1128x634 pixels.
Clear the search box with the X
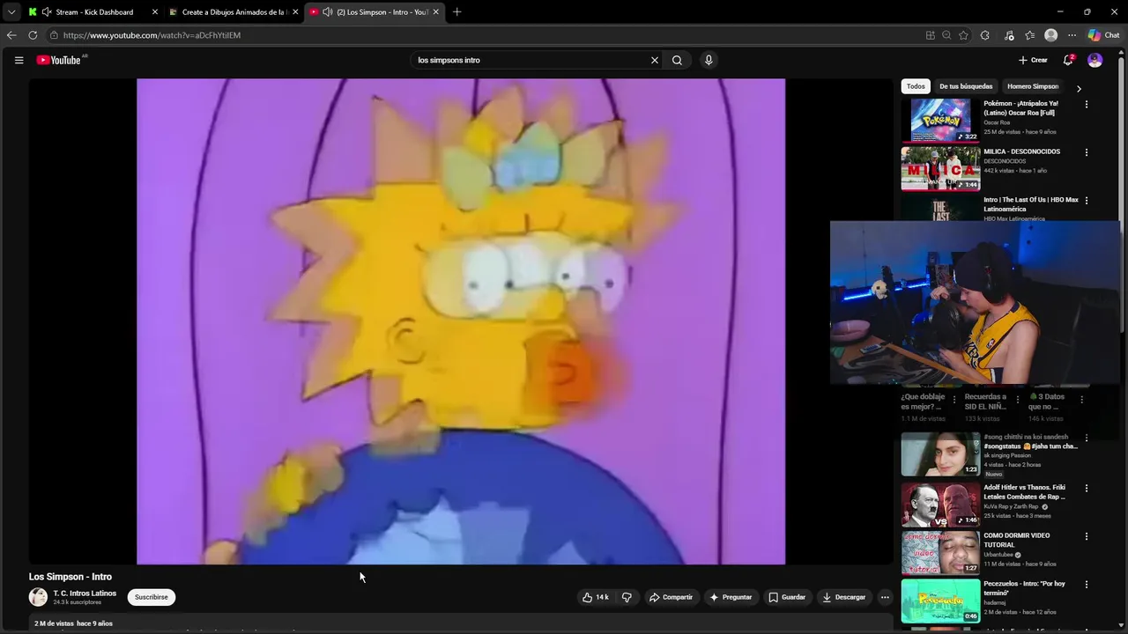click(655, 60)
